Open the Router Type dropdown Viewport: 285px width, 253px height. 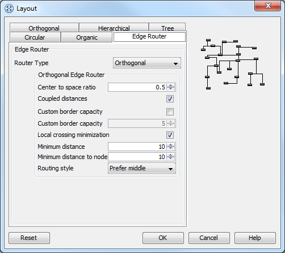pos(147,63)
